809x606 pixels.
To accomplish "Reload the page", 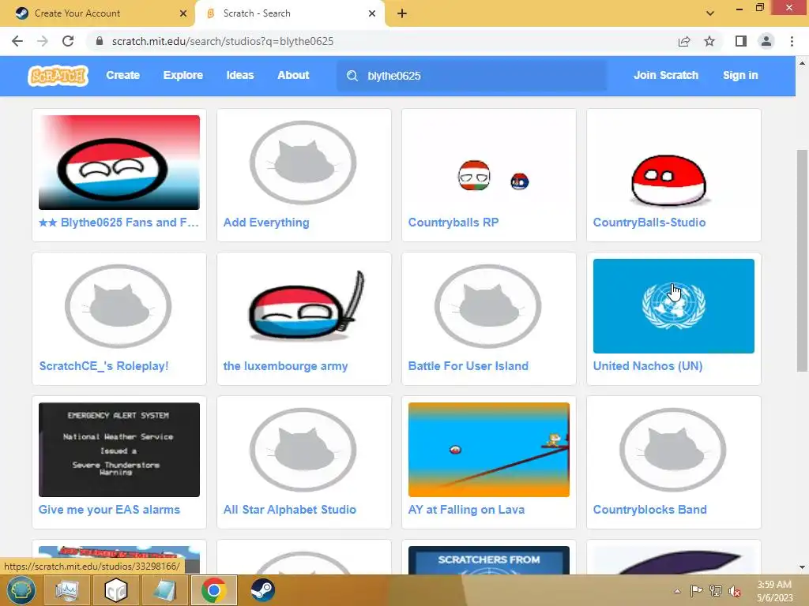I will tap(68, 41).
